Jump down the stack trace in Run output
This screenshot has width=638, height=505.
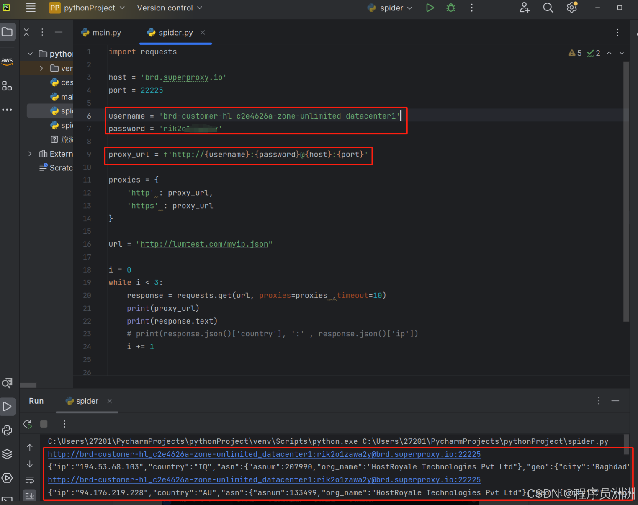pos(30,464)
